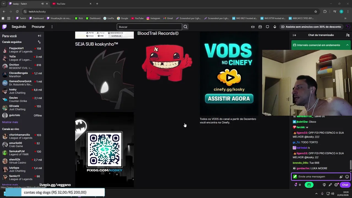The height and width of the screenshot is (198, 352).
Task: Open the Kick bookmark
Action: [x=79, y=18]
